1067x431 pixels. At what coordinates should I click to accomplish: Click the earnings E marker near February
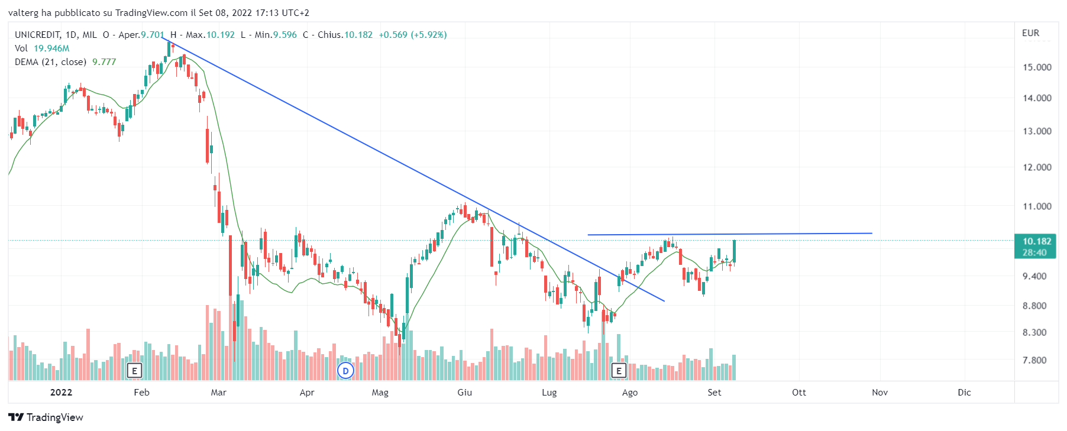point(135,371)
